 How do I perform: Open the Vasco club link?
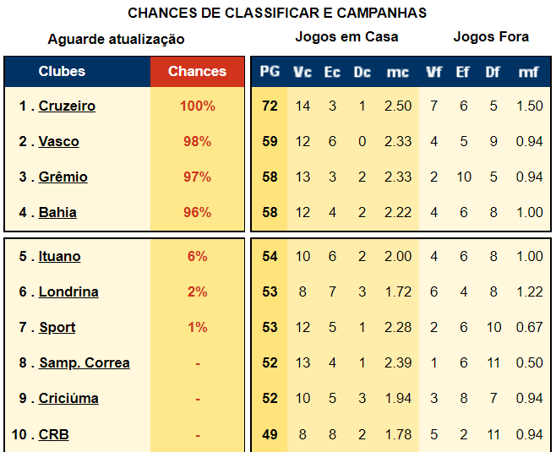point(59,141)
